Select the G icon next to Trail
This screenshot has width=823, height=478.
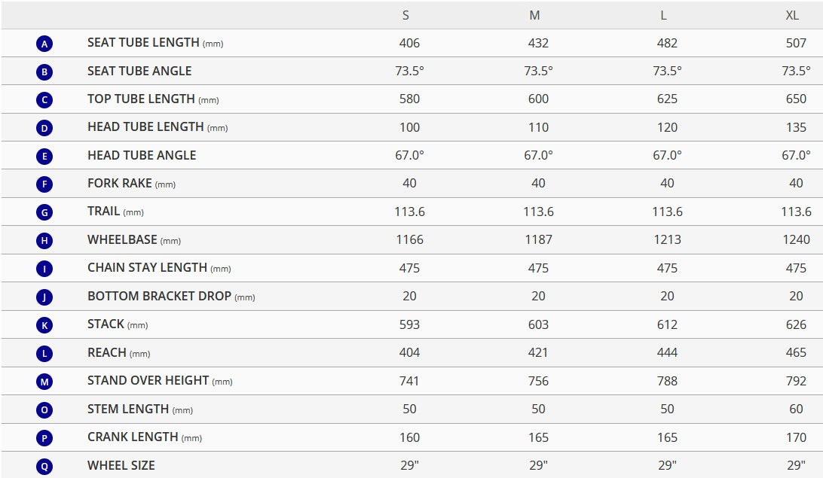[x=44, y=212]
